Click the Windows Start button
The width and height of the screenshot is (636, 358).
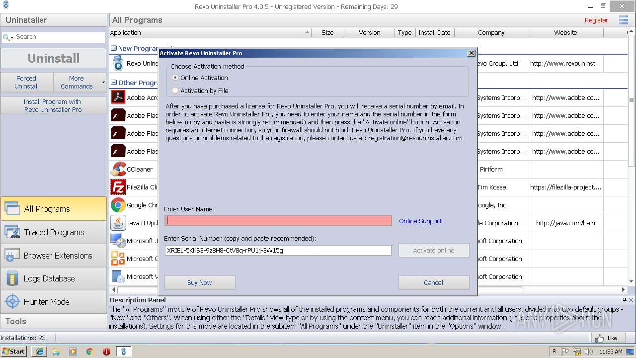tap(14, 352)
